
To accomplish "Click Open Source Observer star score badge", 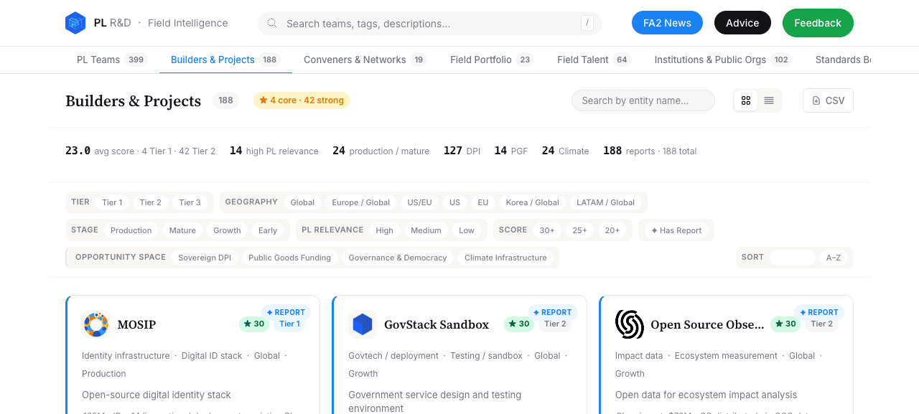I will [785, 324].
